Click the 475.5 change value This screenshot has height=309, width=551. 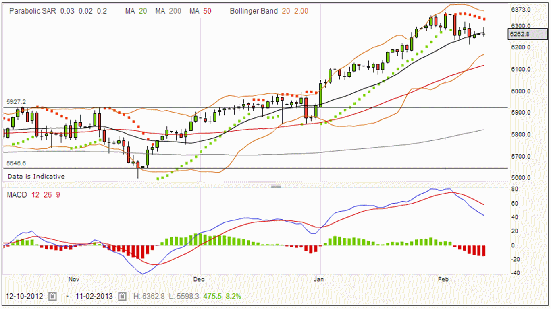coord(212,297)
